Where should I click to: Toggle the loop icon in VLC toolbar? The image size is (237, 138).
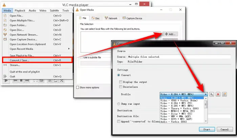pyautogui.click(x=56, y=81)
